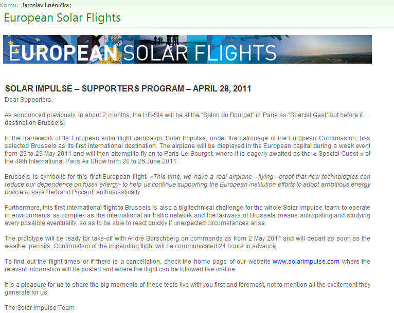Click the paragraph about the European Commission patronage
Screen dimensions: 394x313
point(187,150)
